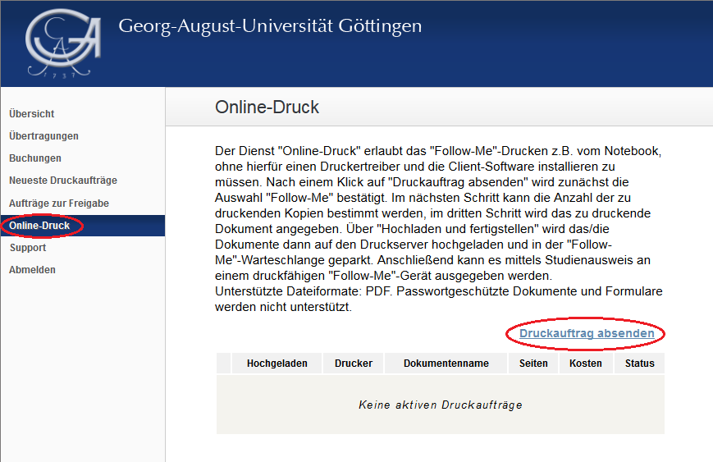Click the Dokumentenname column header
Viewport: 713px width, 462px height.
[446, 364]
